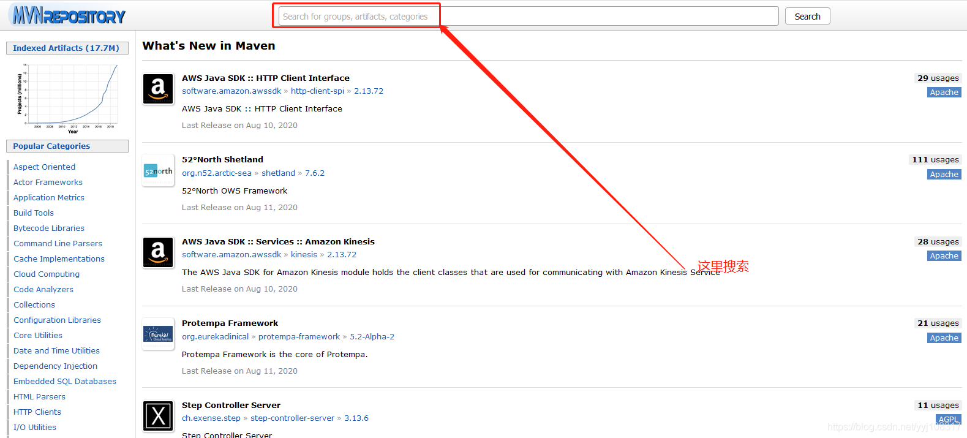Open the 52°North Shetland title
The height and width of the screenshot is (438, 967).
pos(222,159)
